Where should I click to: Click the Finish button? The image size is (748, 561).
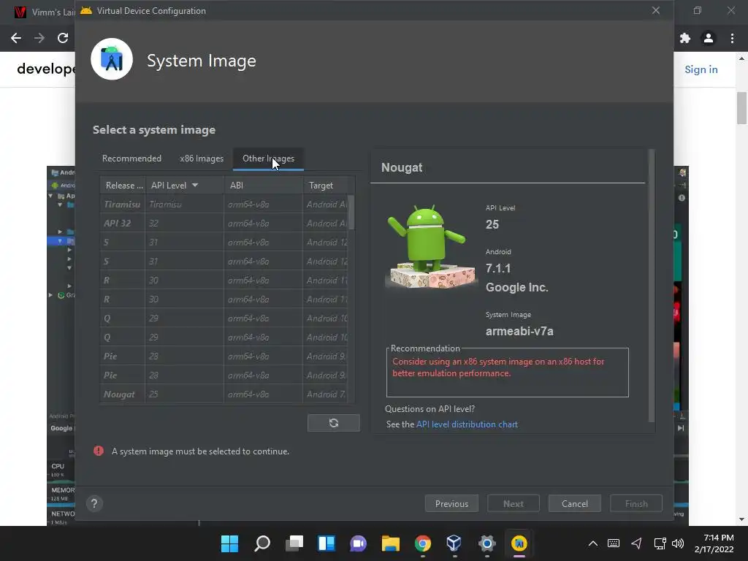(x=636, y=504)
